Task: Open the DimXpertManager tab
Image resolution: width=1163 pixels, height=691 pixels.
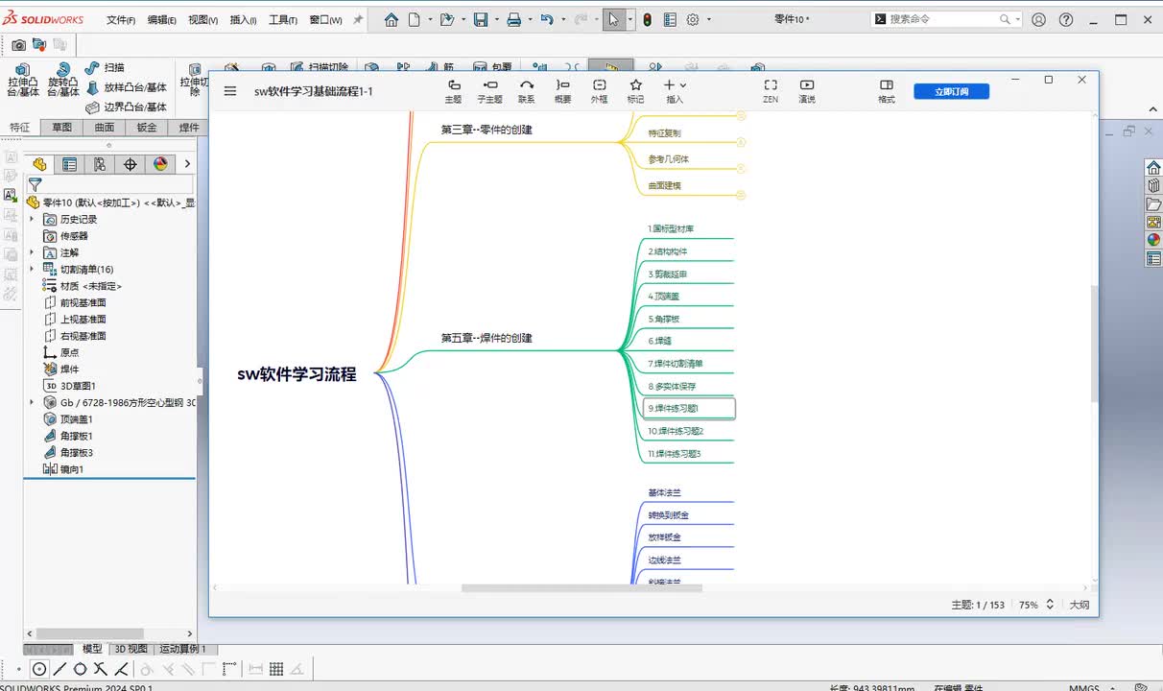Action: (131, 164)
